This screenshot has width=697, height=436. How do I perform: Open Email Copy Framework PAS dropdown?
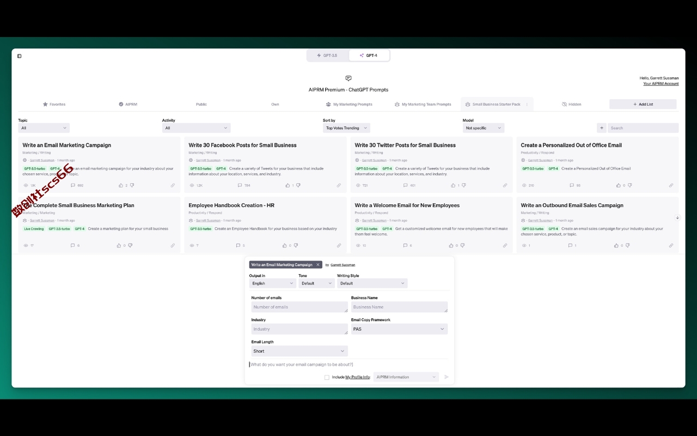click(399, 329)
